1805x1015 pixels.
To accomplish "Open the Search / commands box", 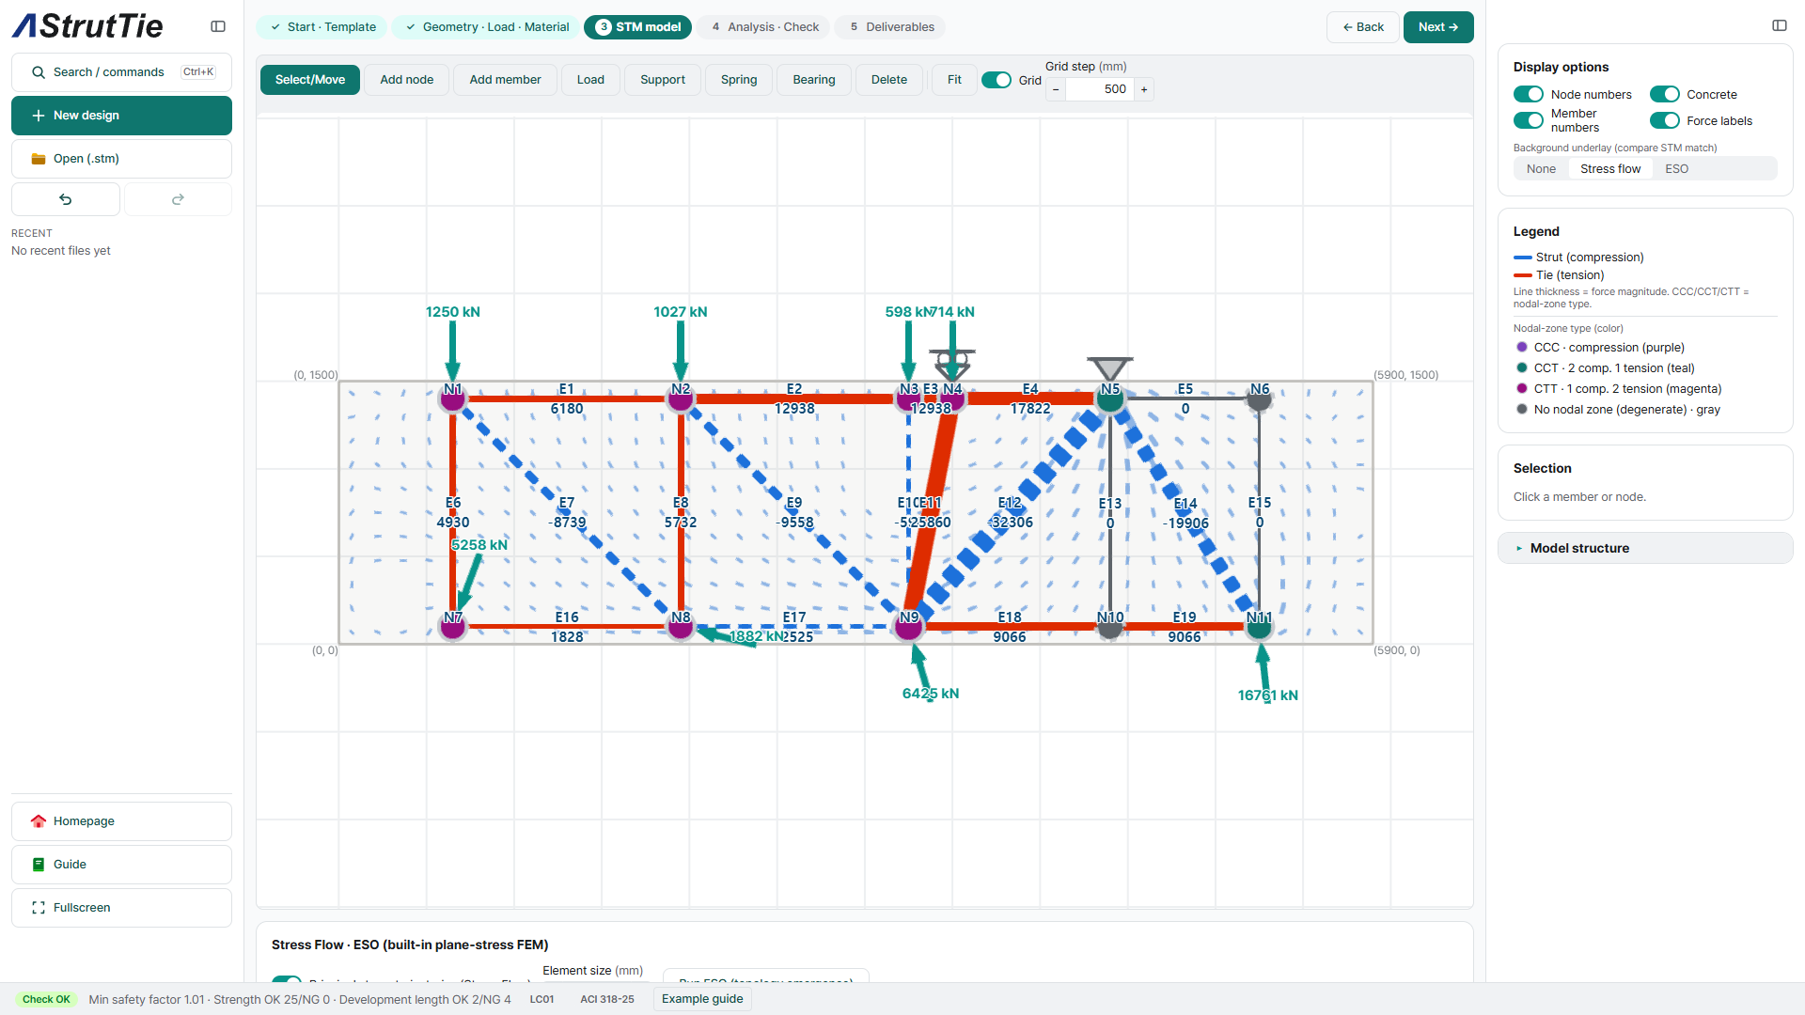I will [121, 72].
